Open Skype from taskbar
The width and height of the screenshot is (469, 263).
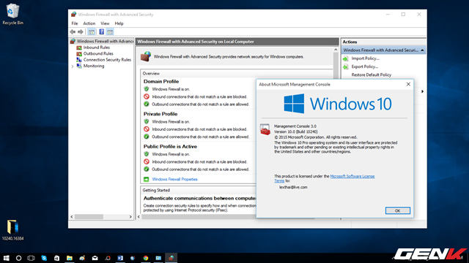coord(44,258)
